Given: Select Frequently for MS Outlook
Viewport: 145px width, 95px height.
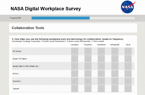Looking at the screenshot, I should pos(88,51).
